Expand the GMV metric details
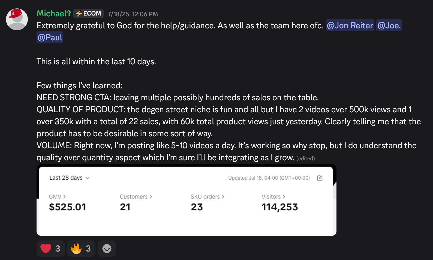This screenshot has width=433, height=260. pyautogui.click(x=57, y=197)
